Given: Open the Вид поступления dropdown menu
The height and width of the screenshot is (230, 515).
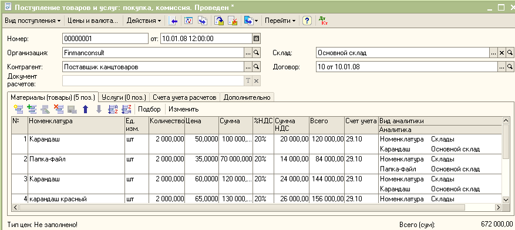Looking at the screenshot, I should point(32,21).
